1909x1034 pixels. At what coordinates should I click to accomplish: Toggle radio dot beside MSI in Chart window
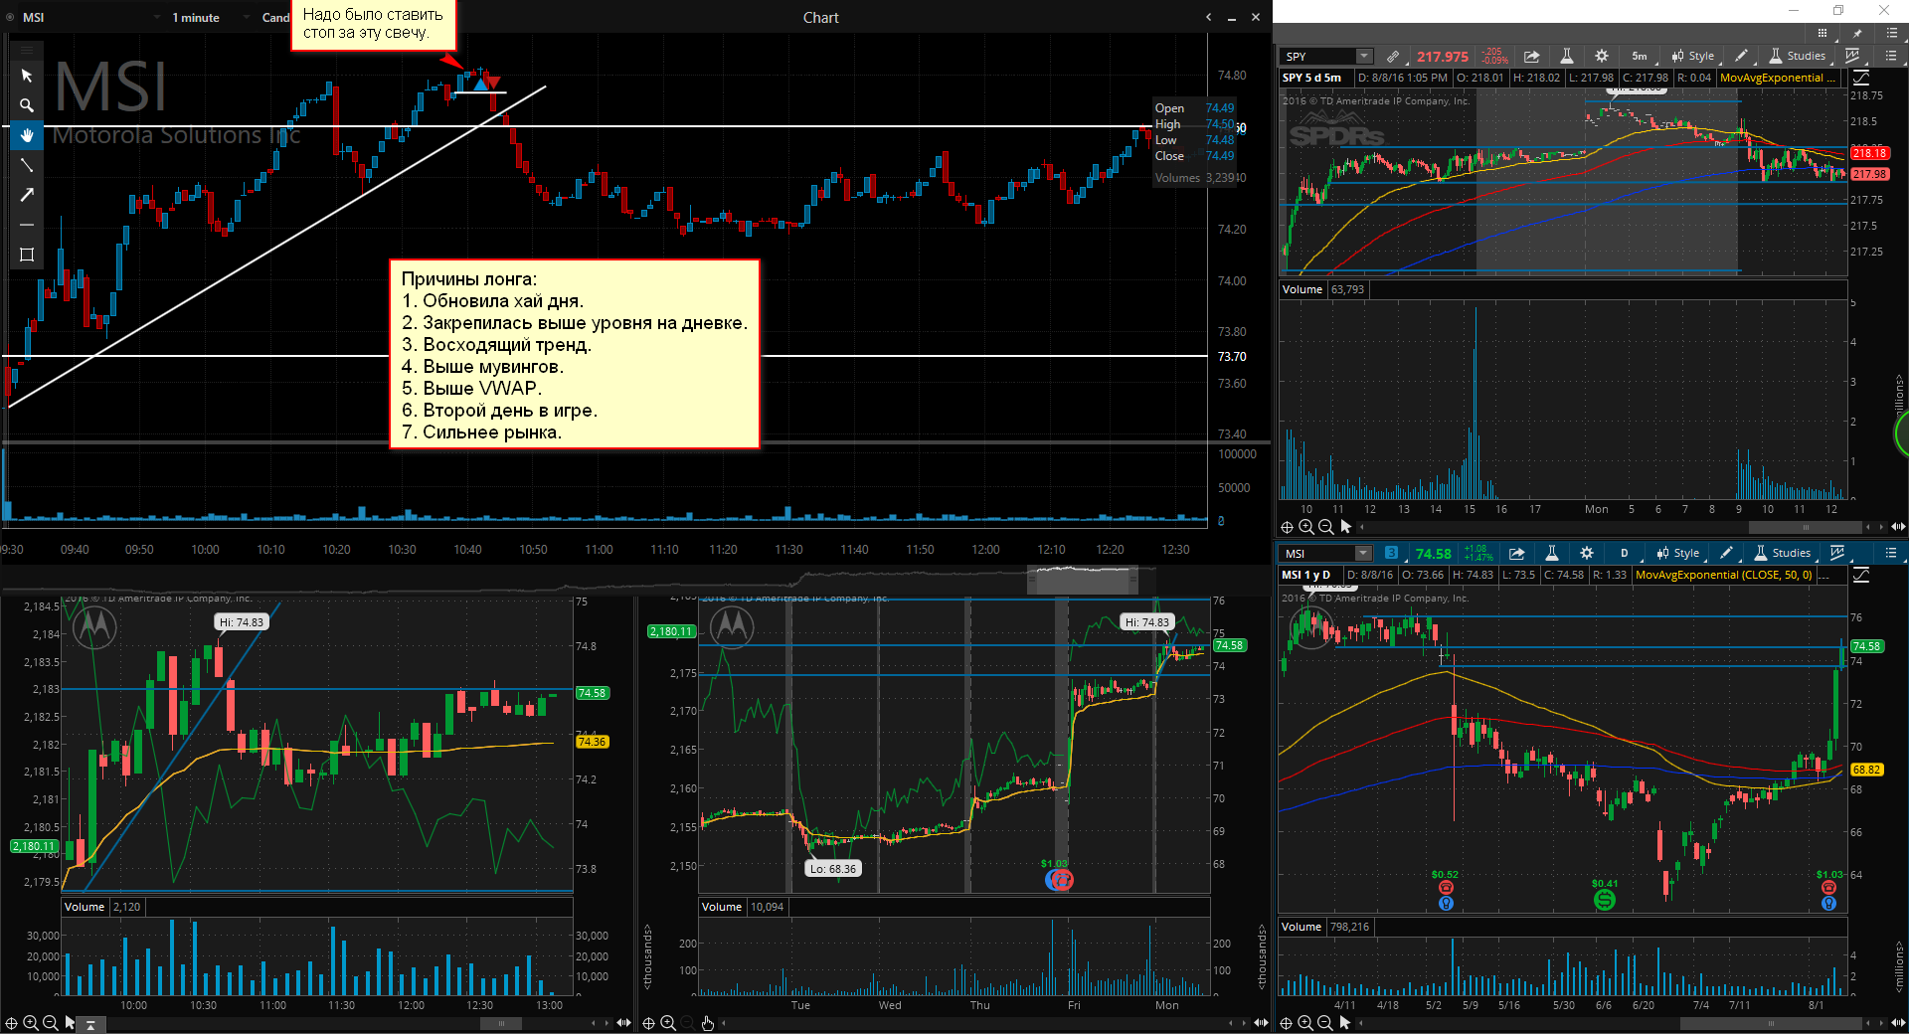(10, 17)
